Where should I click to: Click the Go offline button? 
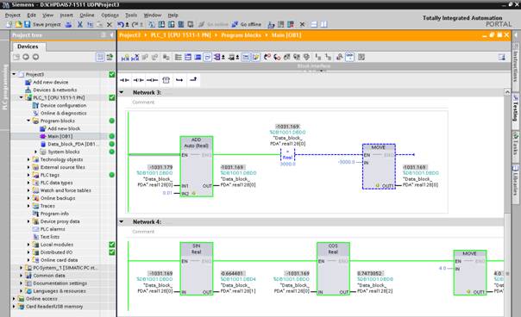pyautogui.click(x=247, y=24)
